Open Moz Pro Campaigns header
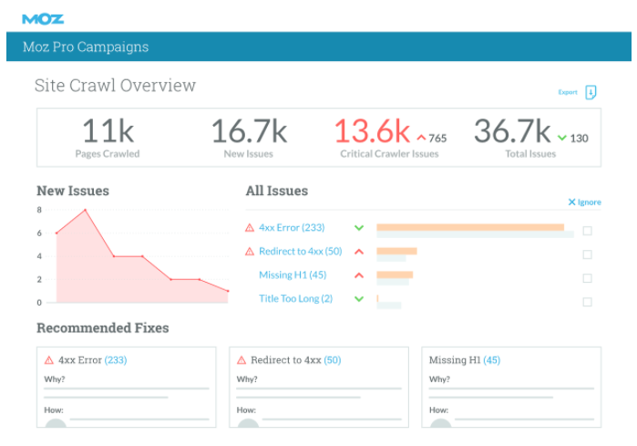 (x=85, y=47)
